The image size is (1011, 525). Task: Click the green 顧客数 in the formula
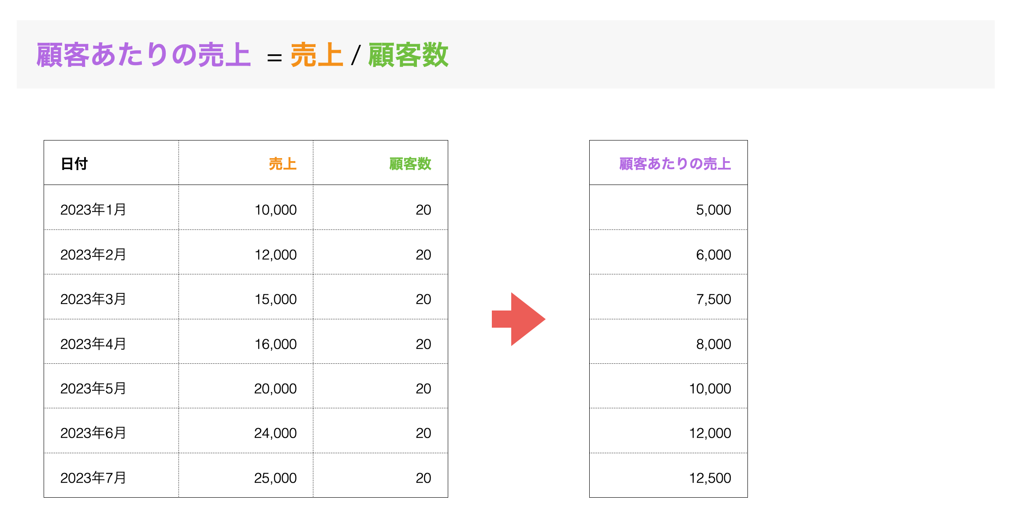point(408,55)
